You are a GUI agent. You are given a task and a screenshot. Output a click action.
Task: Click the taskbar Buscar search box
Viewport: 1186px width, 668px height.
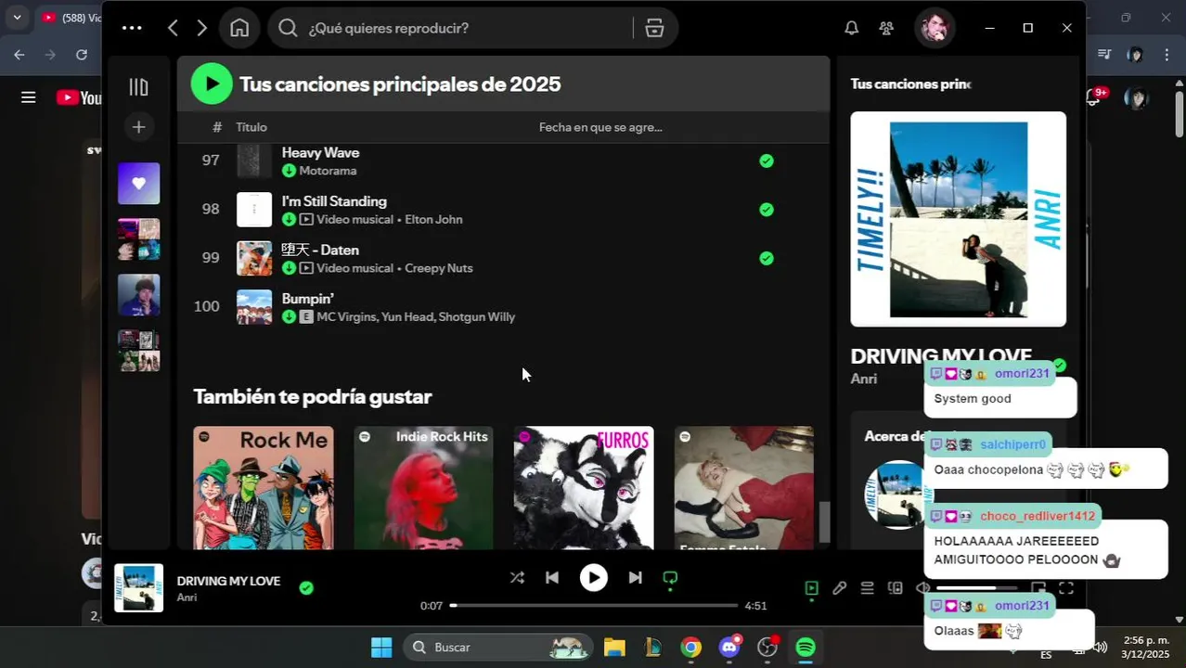[x=498, y=648]
